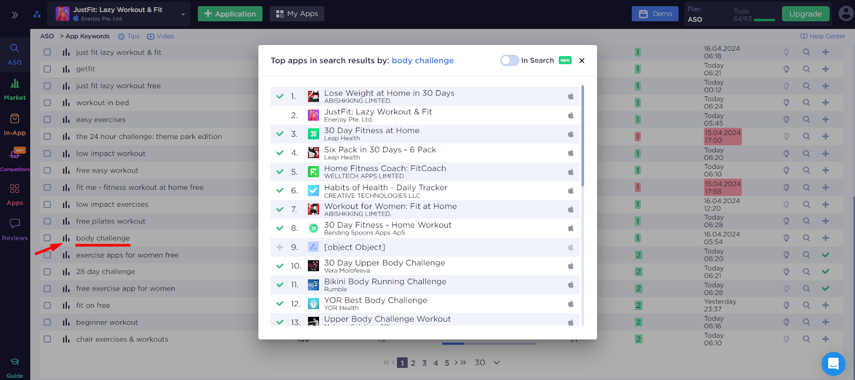Open the Tips link
855x380 pixels.
129,36
